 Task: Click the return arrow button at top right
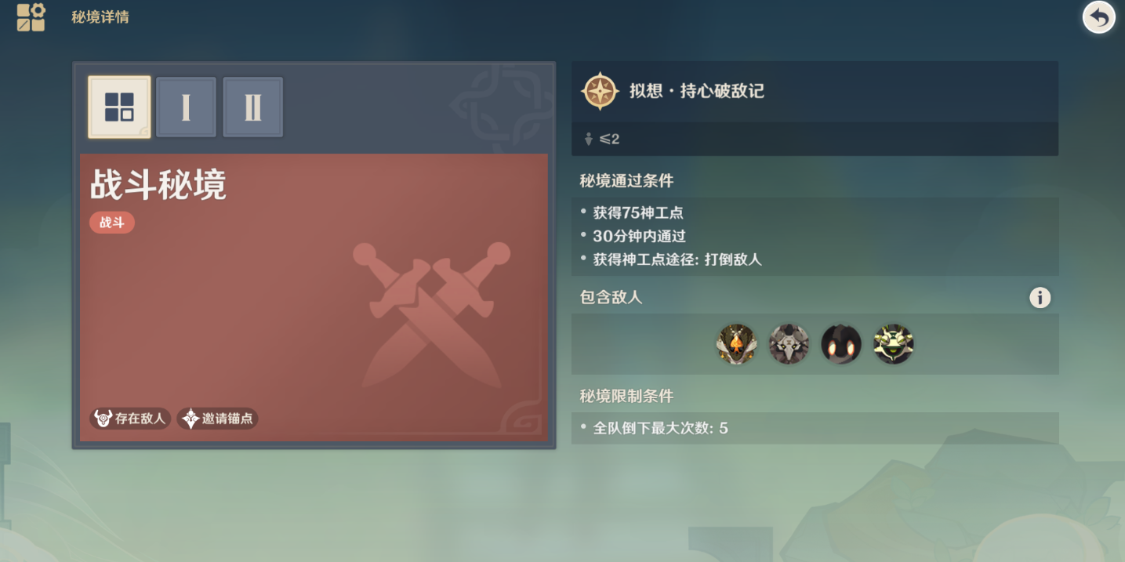[x=1099, y=17]
